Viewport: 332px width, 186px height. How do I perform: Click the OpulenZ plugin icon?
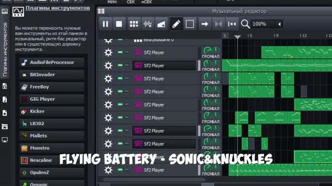coord(24,173)
